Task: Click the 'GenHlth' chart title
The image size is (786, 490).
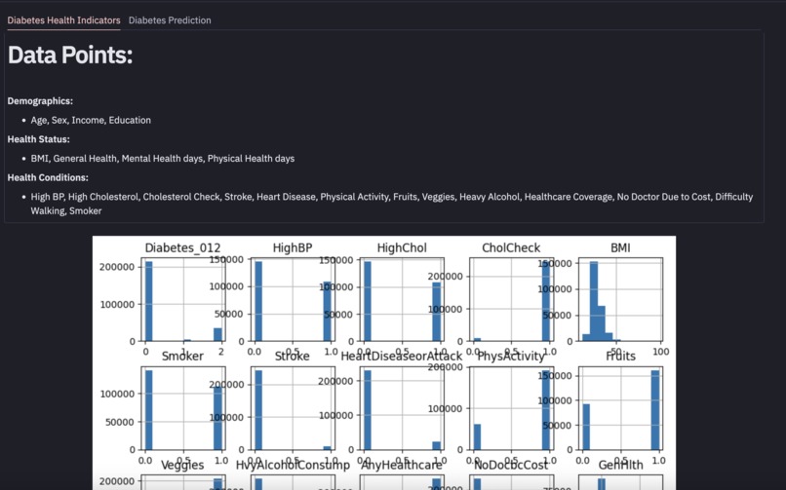Action: coord(620,465)
